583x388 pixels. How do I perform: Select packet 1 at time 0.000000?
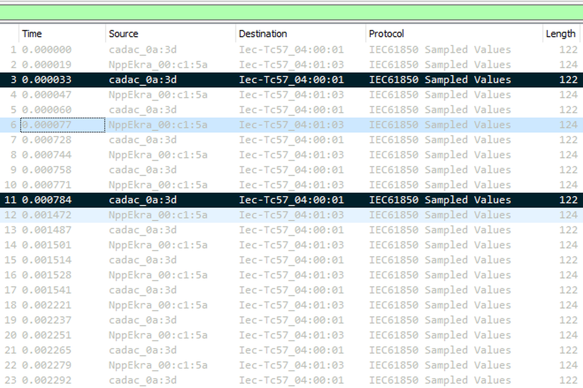click(x=291, y=50)
